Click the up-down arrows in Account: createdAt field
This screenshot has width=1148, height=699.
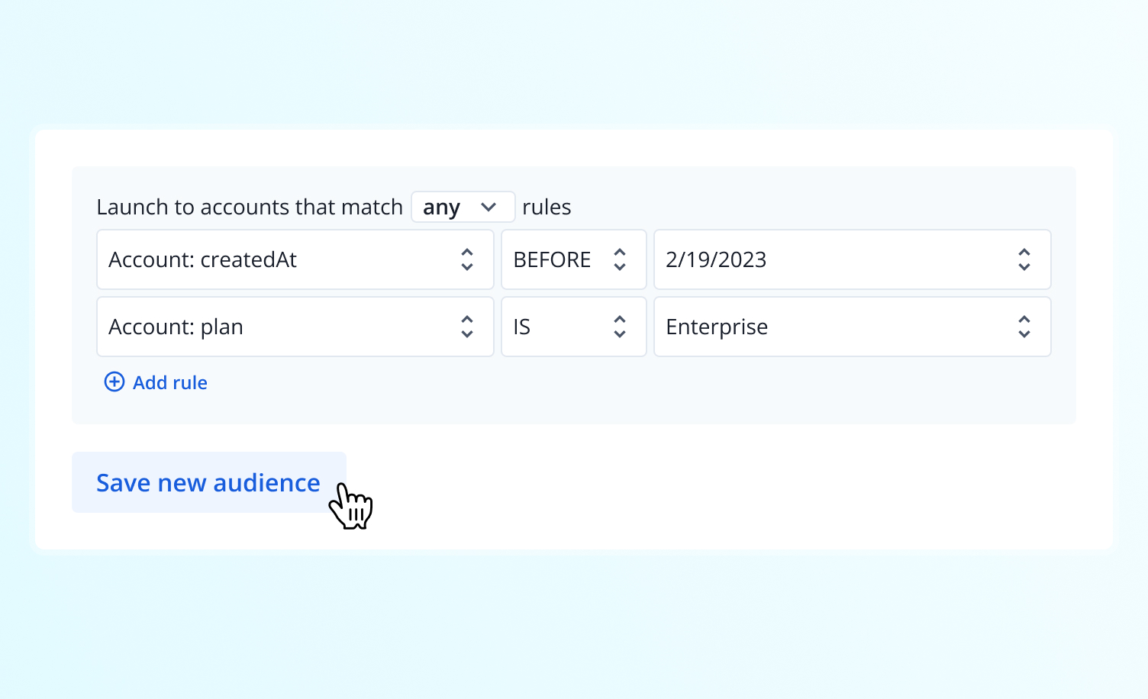tap(467, 259)
